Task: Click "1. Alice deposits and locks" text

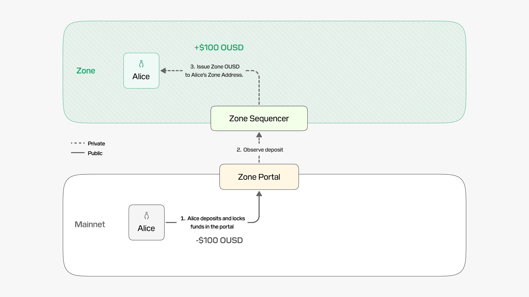Action: click(213, 218)
